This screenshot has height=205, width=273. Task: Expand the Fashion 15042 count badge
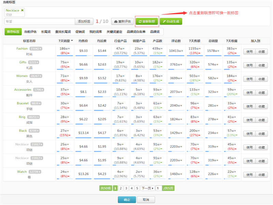(36, 49)
